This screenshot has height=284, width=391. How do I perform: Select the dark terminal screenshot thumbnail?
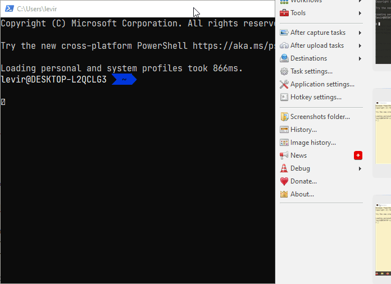point(383,32)
